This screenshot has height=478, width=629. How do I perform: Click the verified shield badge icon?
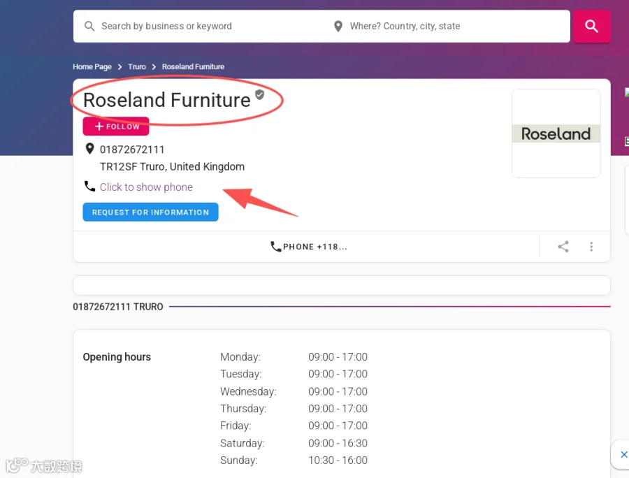[x=259, y=94]
